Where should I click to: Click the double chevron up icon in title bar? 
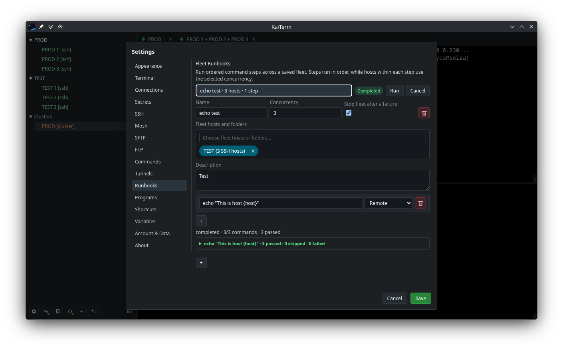coord(60,27)
